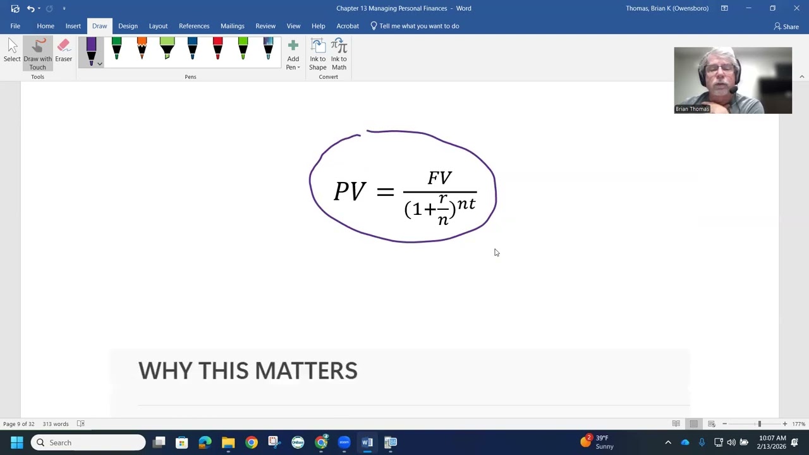Switch to Web Layout view

coord(711,424)
